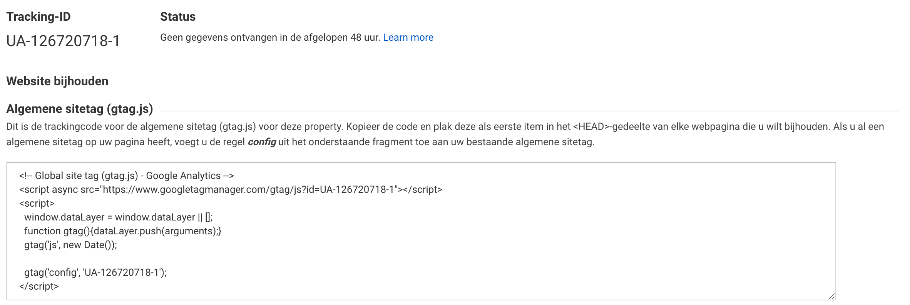Click the textarea resize handle corner
Image resolution: width=910 pixels, height=305 pixels.
(831, 296)
